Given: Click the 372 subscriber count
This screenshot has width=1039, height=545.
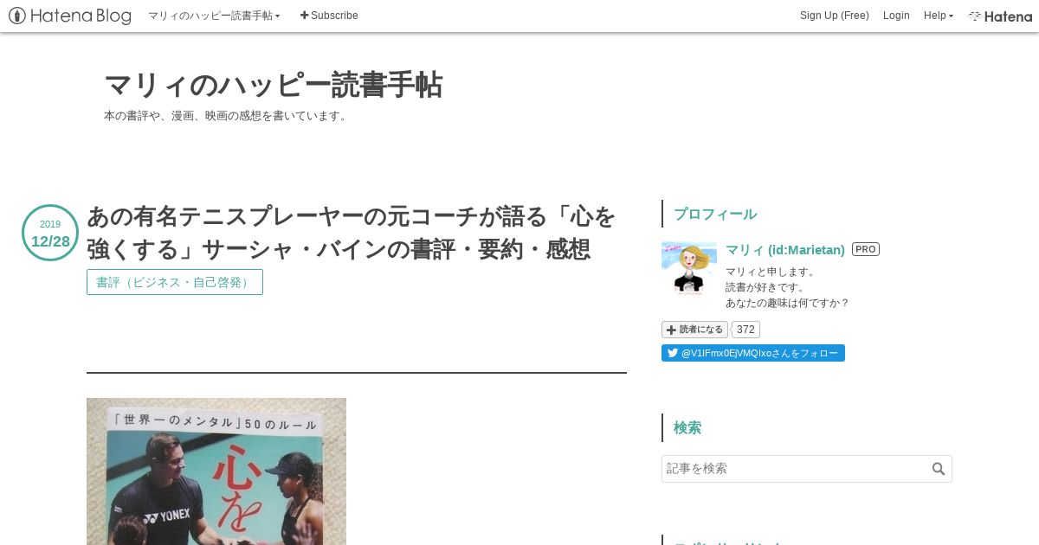Looking at the screenshot, I should point(746,330).
